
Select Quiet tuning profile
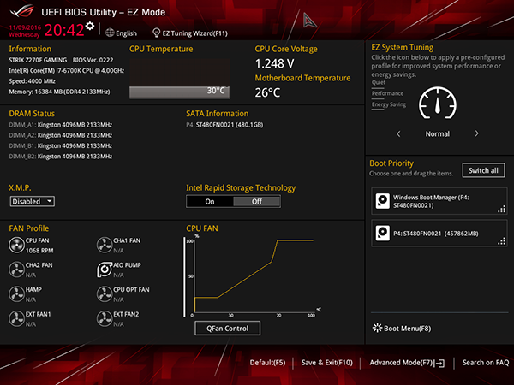[379, 82]
